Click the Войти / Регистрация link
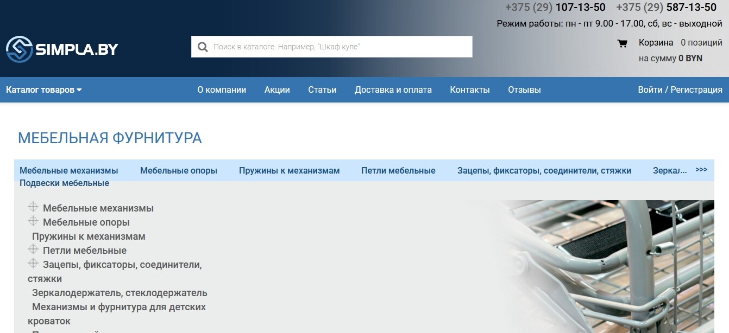The width and height of the screenshot is (729, 333). click(680, 89)
